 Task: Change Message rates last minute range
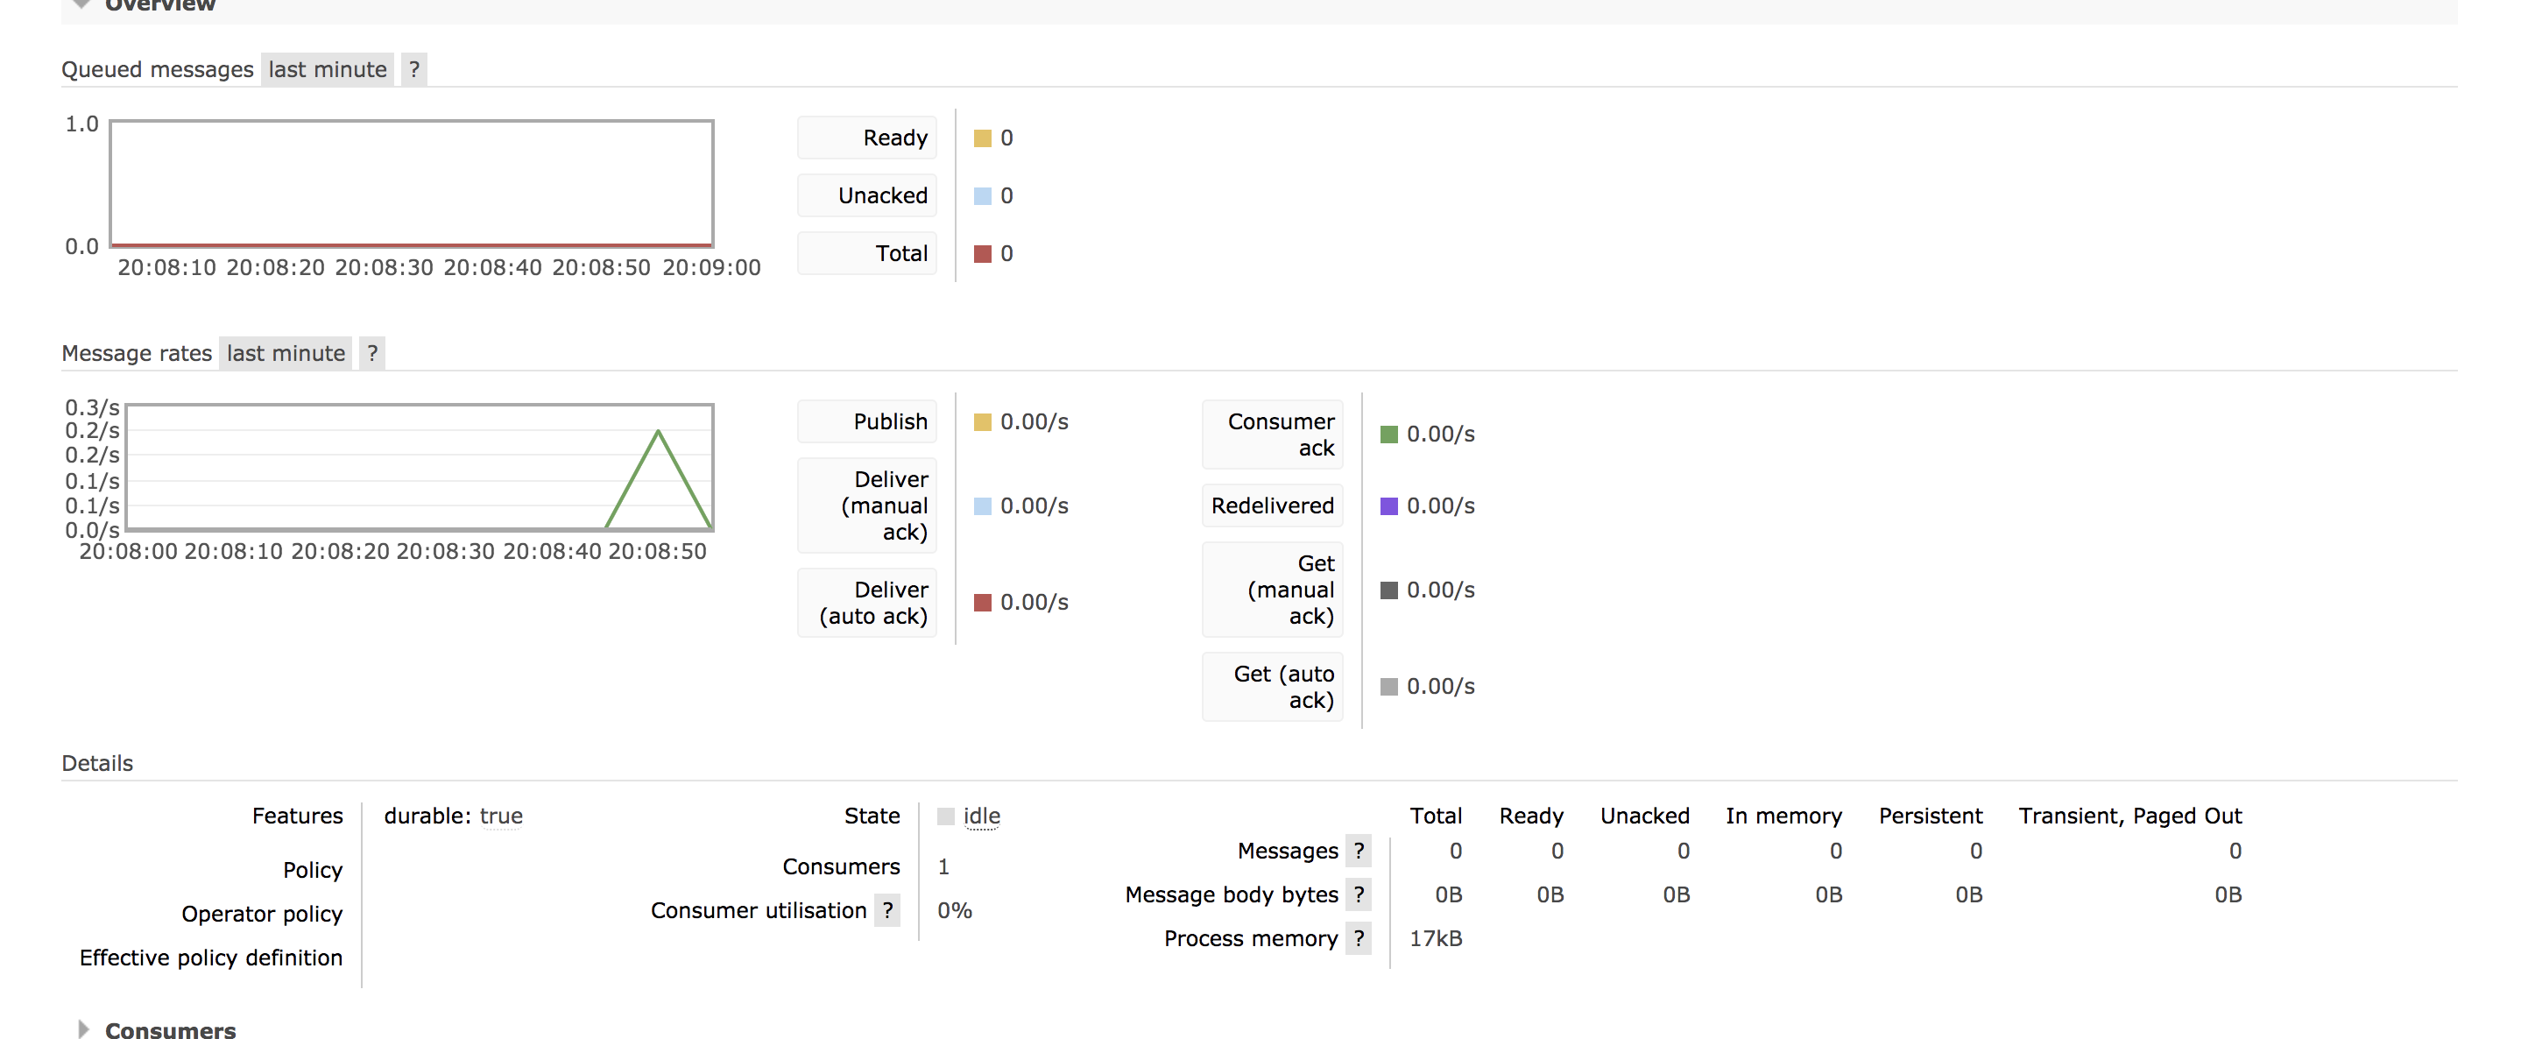(x=285, y=353)
